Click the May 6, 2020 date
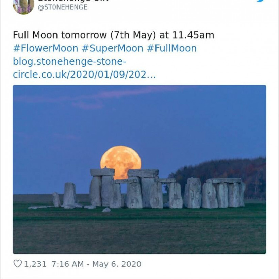Image resolution: width=279 pixels, height=279 pixels. [x=117, y=264]
